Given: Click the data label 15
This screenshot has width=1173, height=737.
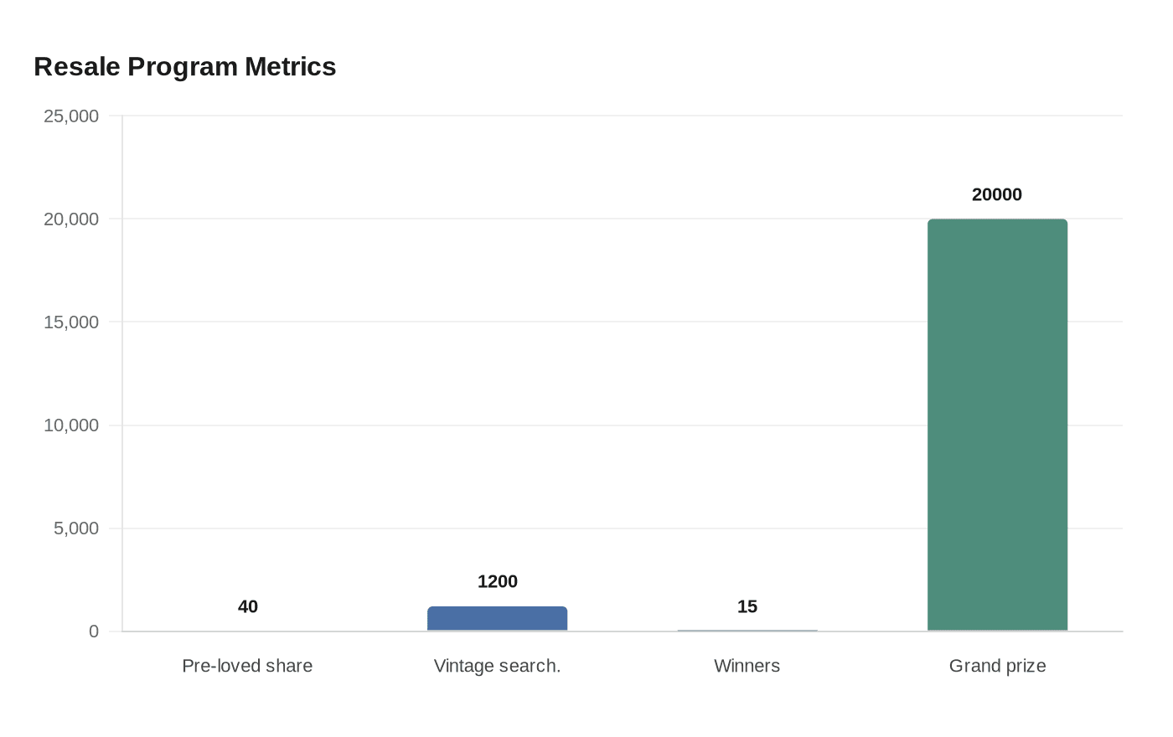Looking at the screenshot, I should click(x=747, y=606).
